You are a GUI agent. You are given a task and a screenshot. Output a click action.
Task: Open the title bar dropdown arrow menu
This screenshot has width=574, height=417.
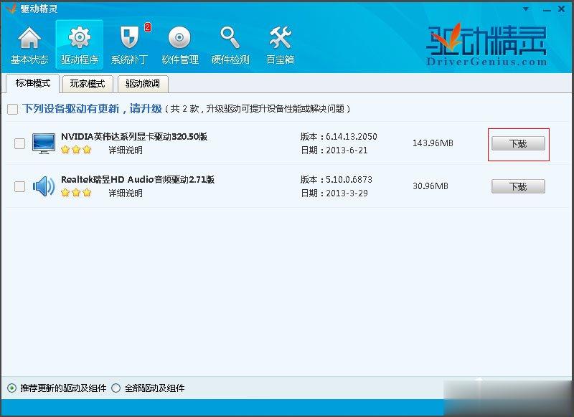point(526,9)
